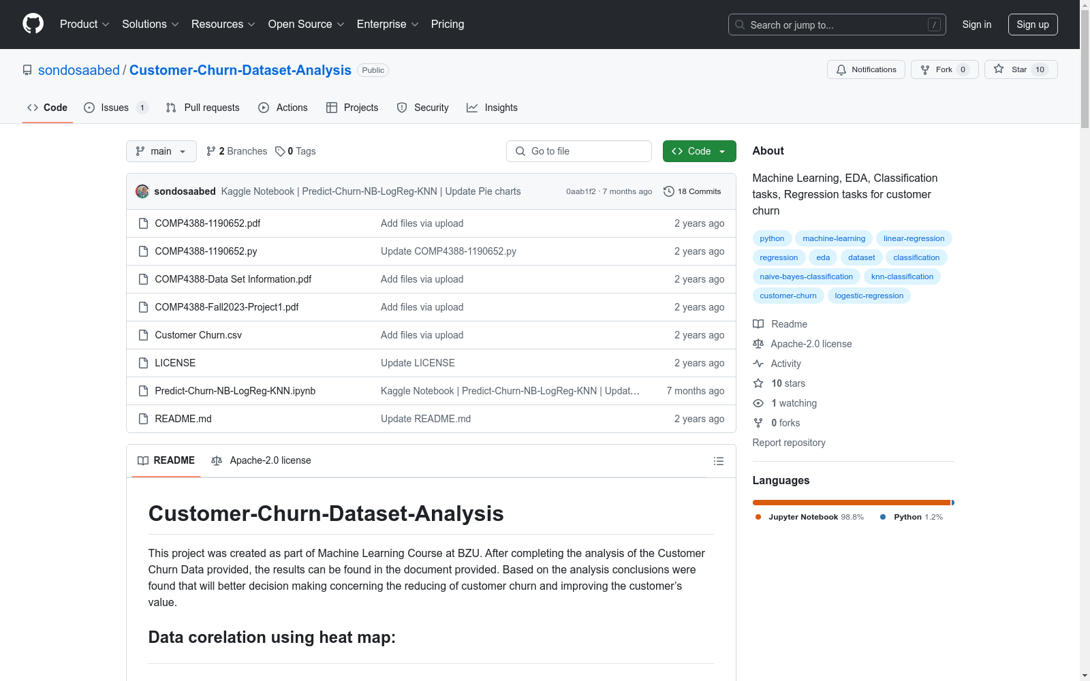Click the Sign in link
This screenshot has width=1090, height=681.
pos(977,25)
